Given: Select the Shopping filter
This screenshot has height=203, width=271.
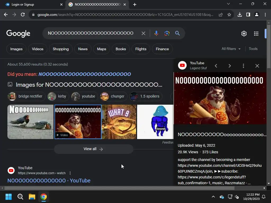Looking at the screenshot, I should [x=61, y=49].
